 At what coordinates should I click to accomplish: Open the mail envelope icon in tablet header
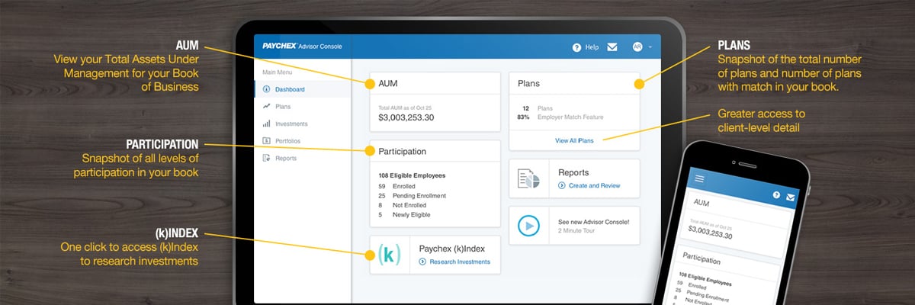612,47
